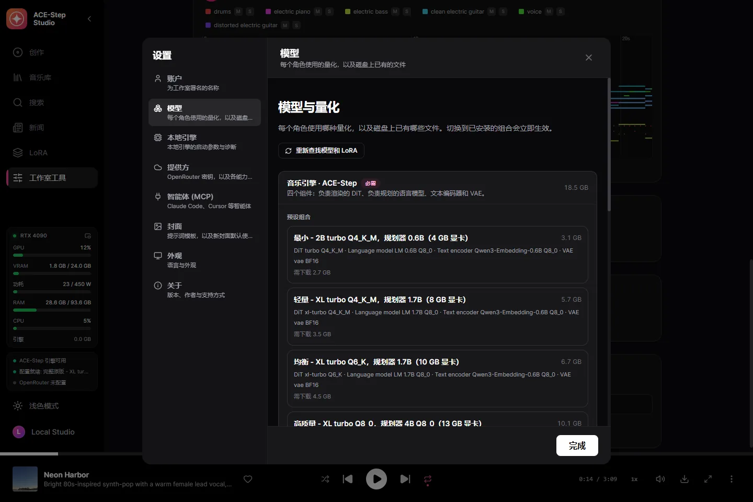This screenshot has height=502, width=753.
Task: Open 模型 settings tab
Action: [204, 112]
